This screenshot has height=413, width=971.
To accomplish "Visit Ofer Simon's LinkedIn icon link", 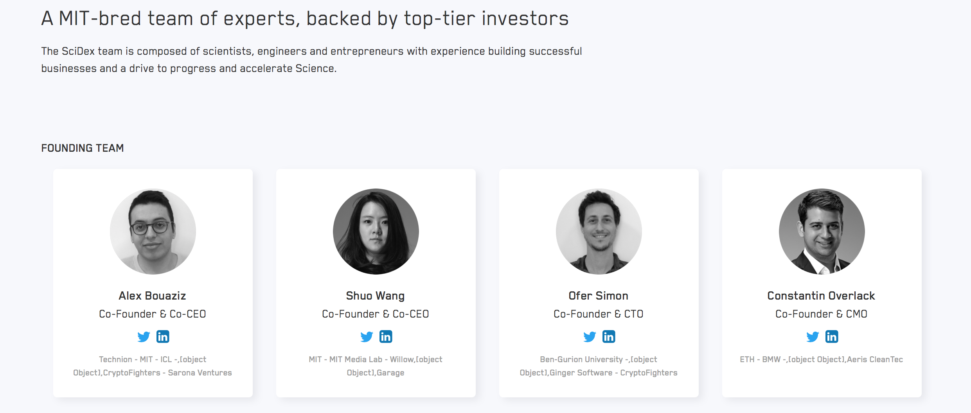I will 609,337.
